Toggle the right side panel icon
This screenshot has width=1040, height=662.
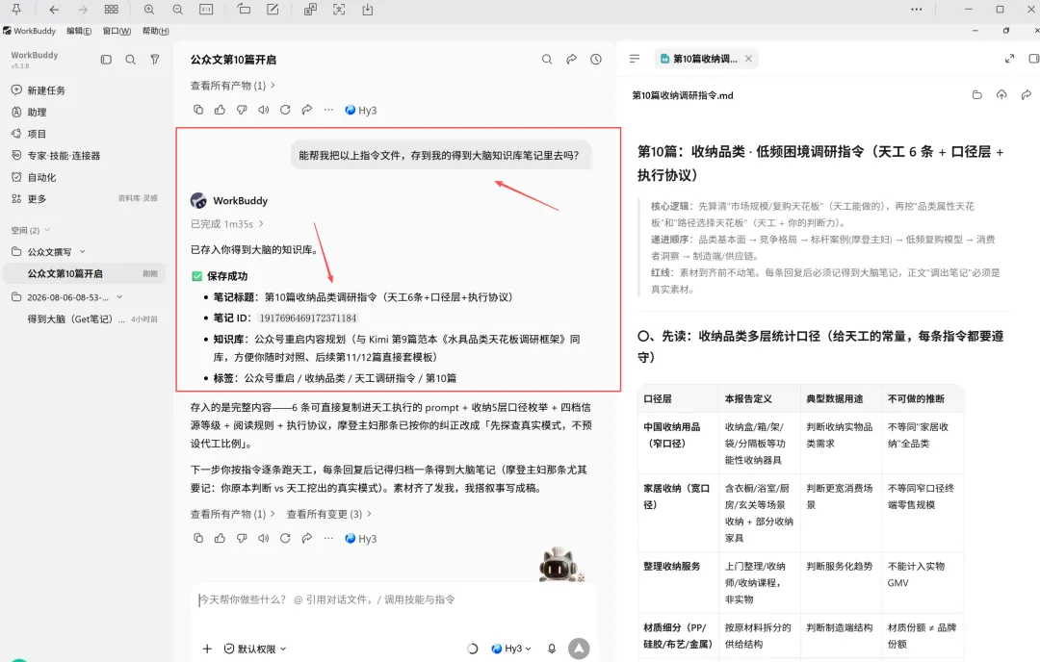click(1033, 59)
